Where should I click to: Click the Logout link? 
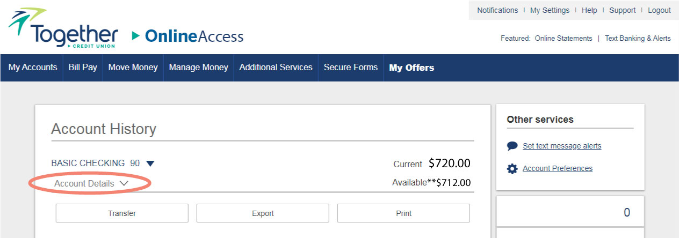pos(659,10)
